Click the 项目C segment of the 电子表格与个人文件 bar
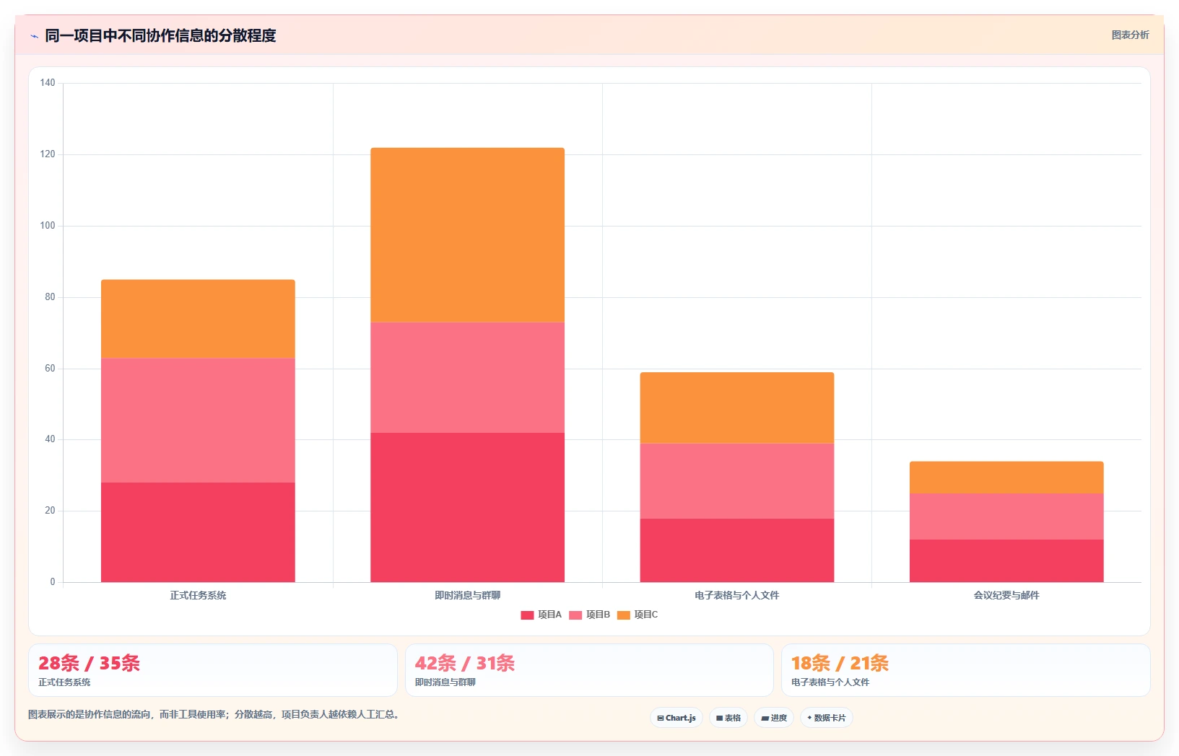 737,408
